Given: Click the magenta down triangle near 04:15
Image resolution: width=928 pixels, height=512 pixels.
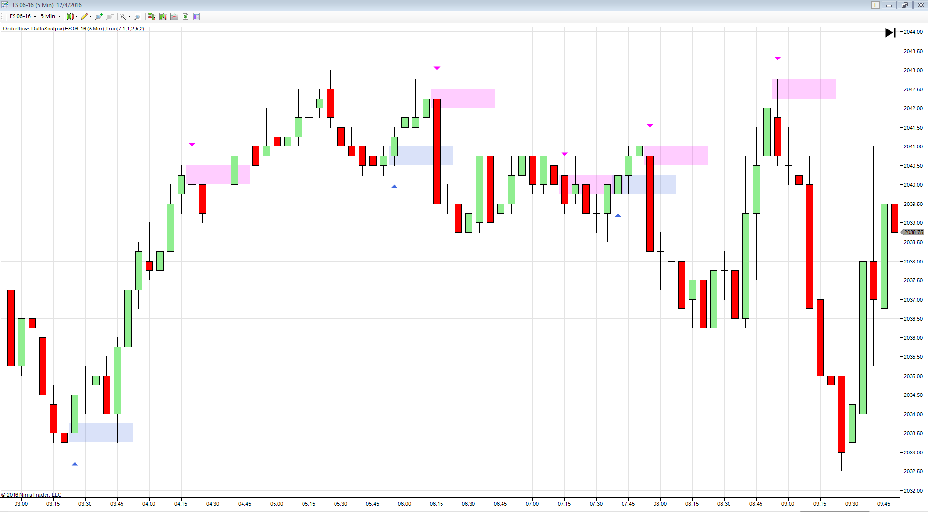Looking at the screenshot, I should click(x=192, y=145).
